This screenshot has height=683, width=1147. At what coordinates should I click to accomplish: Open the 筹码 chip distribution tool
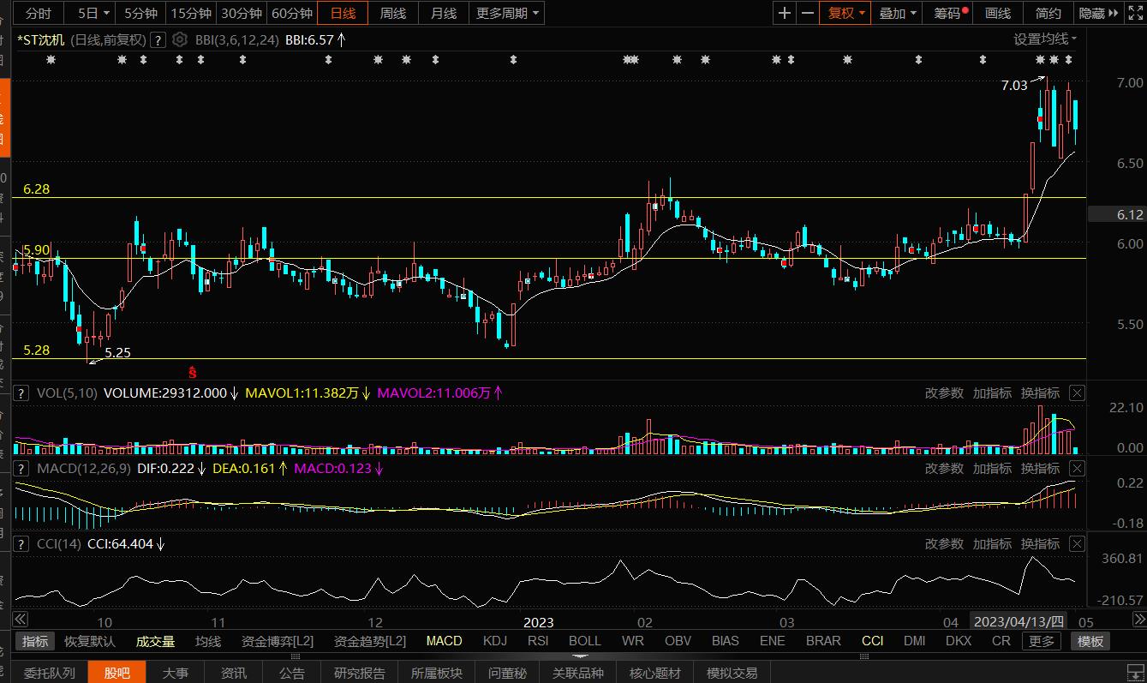click(949, 13)
